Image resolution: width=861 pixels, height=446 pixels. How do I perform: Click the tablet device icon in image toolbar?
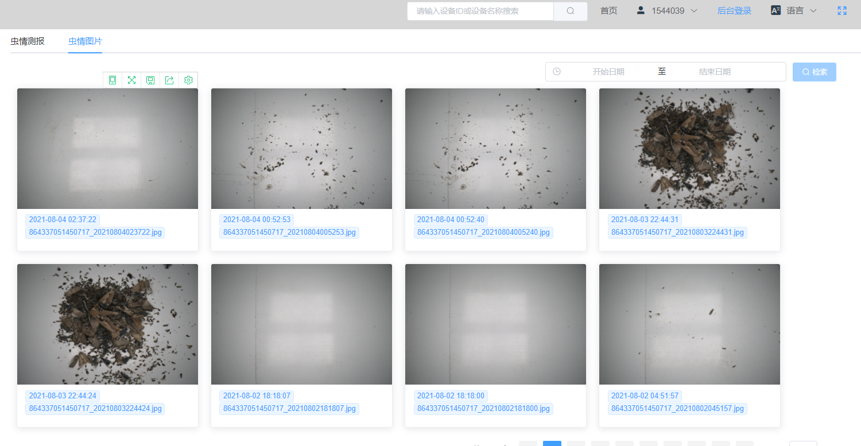113,80
